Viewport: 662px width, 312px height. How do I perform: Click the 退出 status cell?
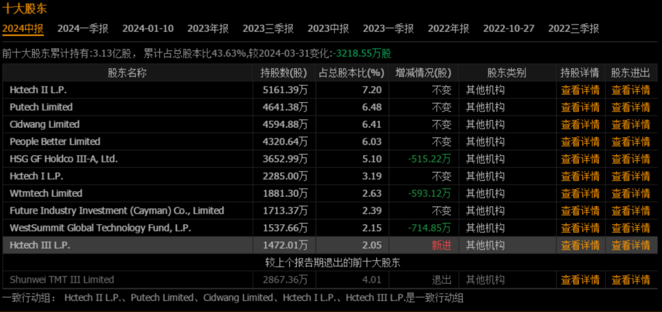441,280
